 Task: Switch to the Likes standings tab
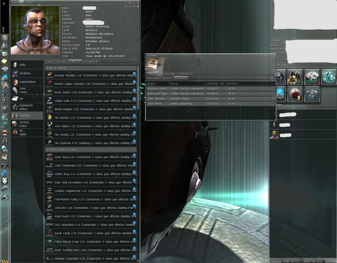tap(50, 62)
